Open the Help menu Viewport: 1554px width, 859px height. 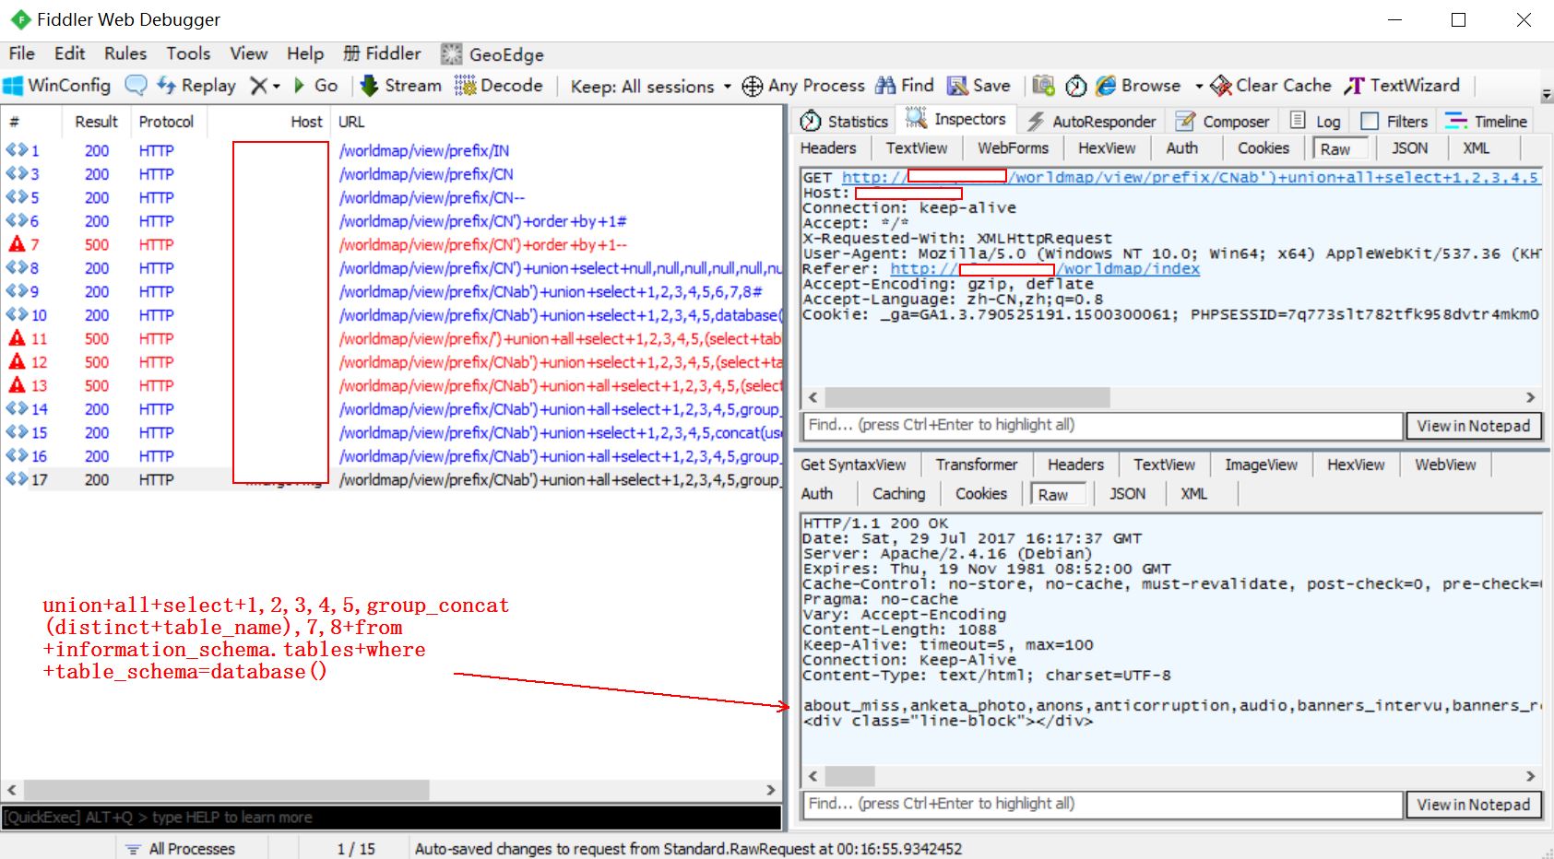pyautogui.click(x=305, y=53)
